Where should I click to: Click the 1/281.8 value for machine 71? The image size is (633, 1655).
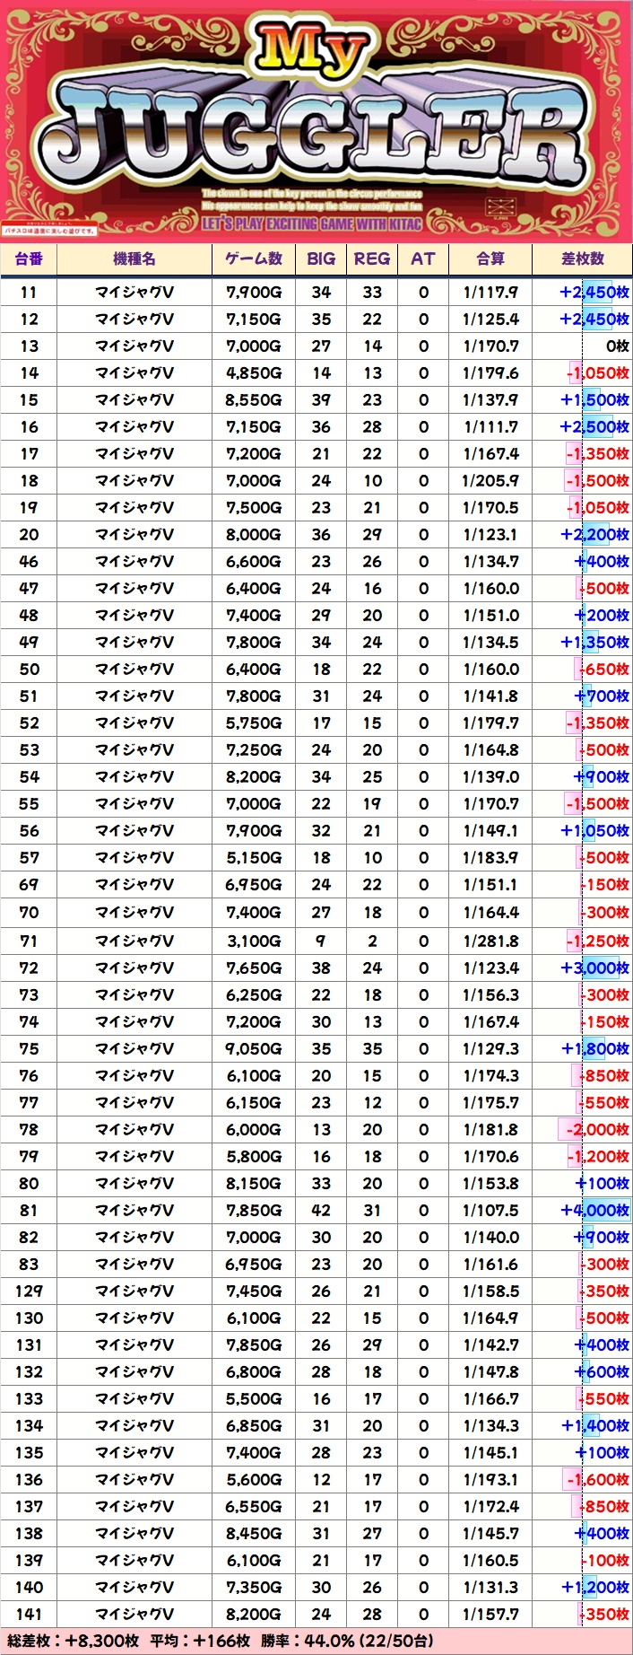490,941
